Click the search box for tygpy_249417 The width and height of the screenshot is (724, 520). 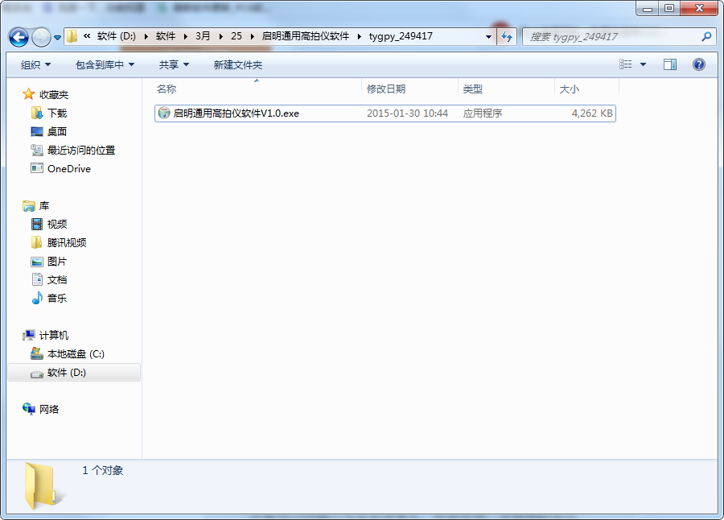click(611, 37)
